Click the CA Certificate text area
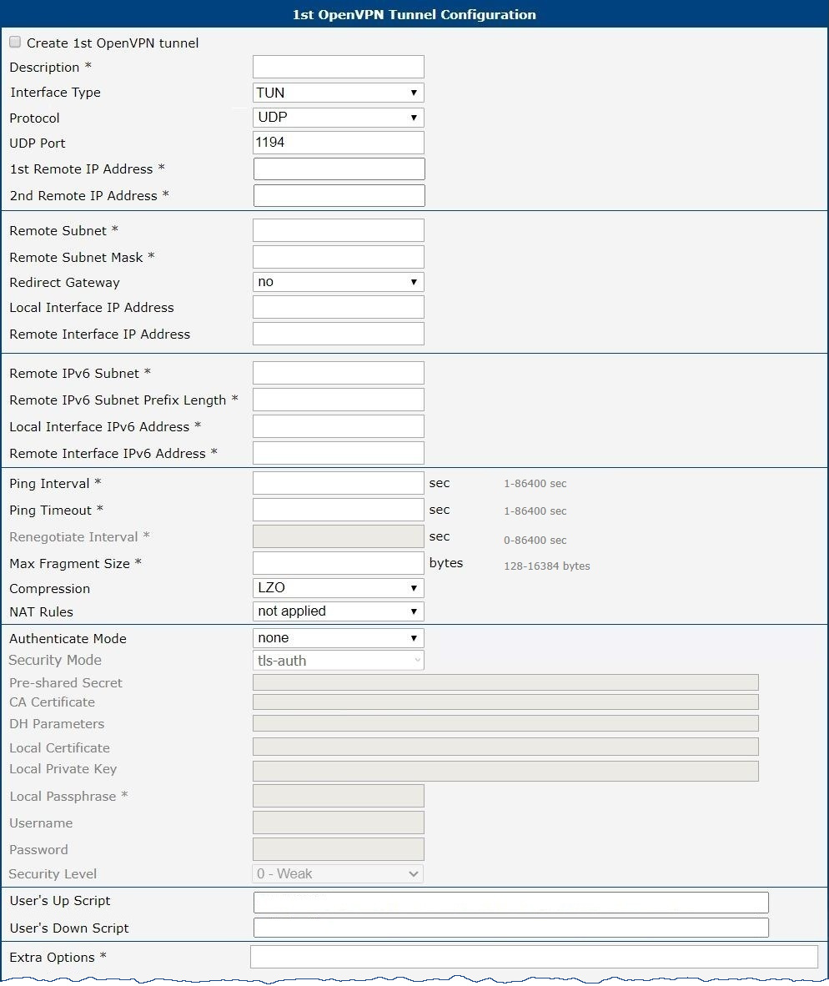The width and height of the screenshot is (829, 986). (x=505, y=702)
